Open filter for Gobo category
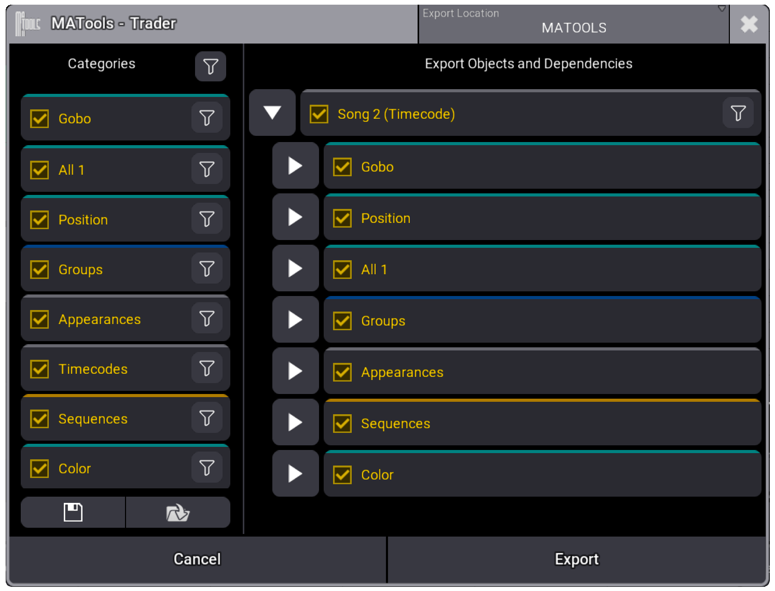 pos(207,118)
